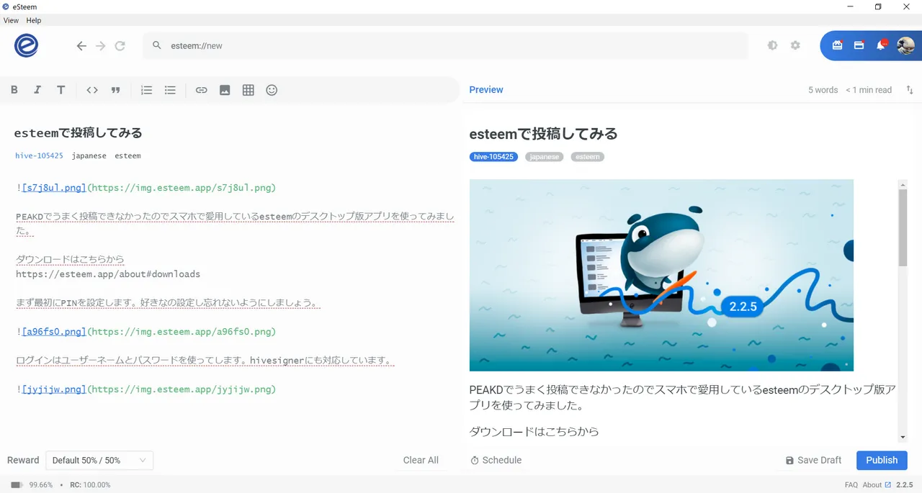
Task: Click the esteem tag chip in preview
Action: tap(588, 156)
